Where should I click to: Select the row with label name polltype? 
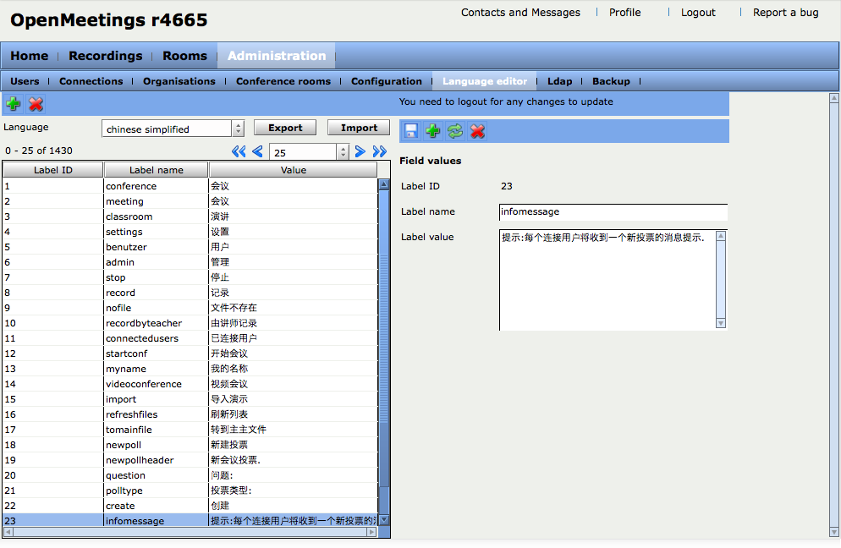point(190,490)
